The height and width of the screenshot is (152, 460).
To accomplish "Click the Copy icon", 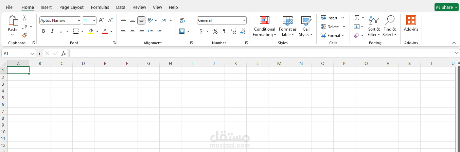I will [x=24, y=27].
